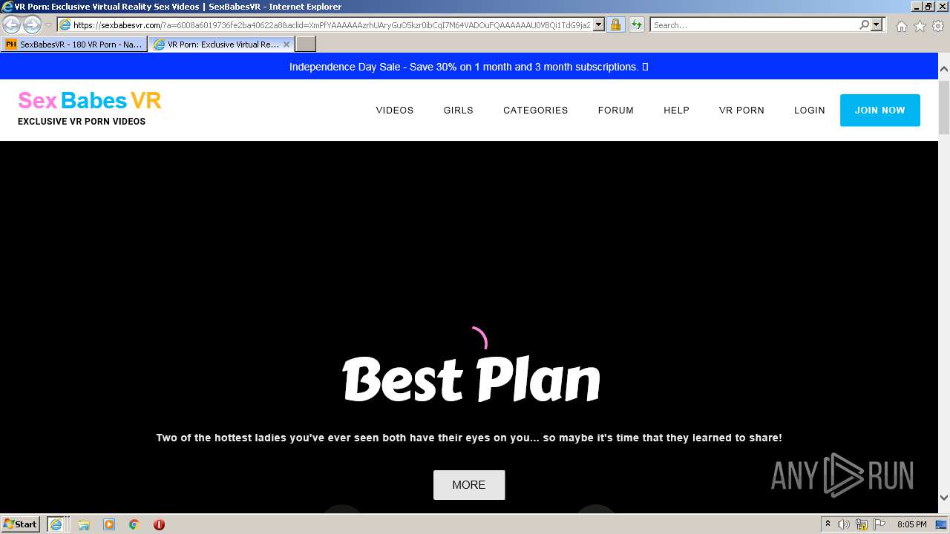Click the red Opera taskbar icon
This screenshot has height=534, width=950.
pyautogui.click(x=159, y=524)
